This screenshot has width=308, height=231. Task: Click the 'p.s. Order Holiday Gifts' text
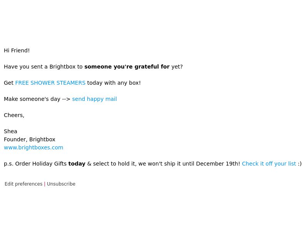[35, 164]
